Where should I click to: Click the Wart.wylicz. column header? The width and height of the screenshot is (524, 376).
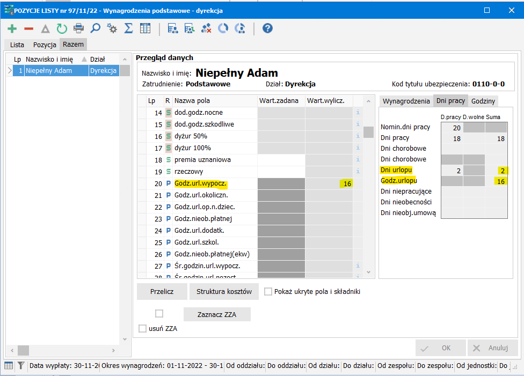329,100
